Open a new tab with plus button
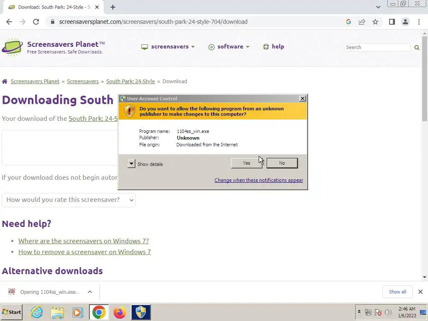This screenshot has width=428, height=321. (113, 8)
